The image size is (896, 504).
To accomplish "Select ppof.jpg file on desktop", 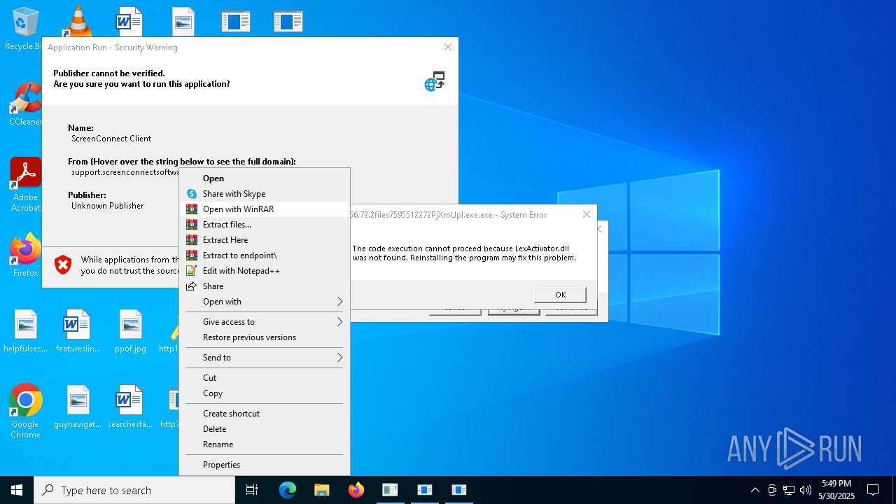I will point(130,332).
